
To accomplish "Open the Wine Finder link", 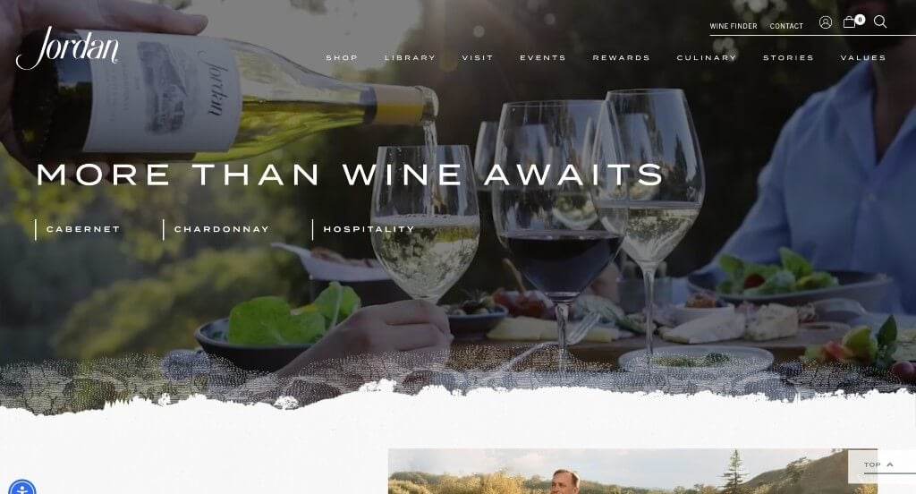I will pos(734,26).
